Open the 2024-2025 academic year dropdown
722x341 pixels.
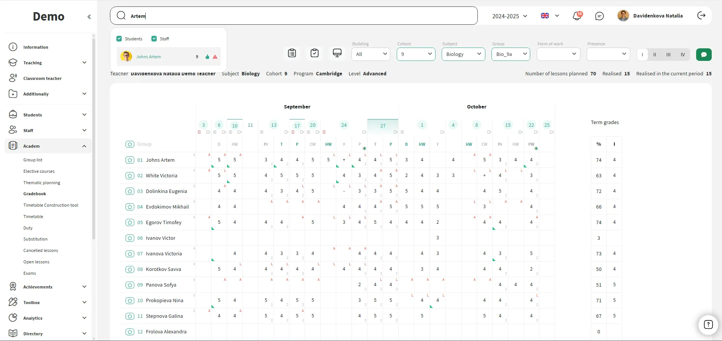(509, 16)
